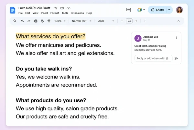This screenshot has width=194, height=130.
Task: Open the 100% zoom dropdown
Action: click(60, 21)
